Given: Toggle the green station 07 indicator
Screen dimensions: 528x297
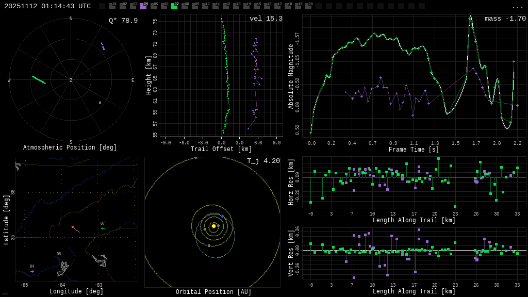Looking at the screenshot, I should tap(174, 6).
